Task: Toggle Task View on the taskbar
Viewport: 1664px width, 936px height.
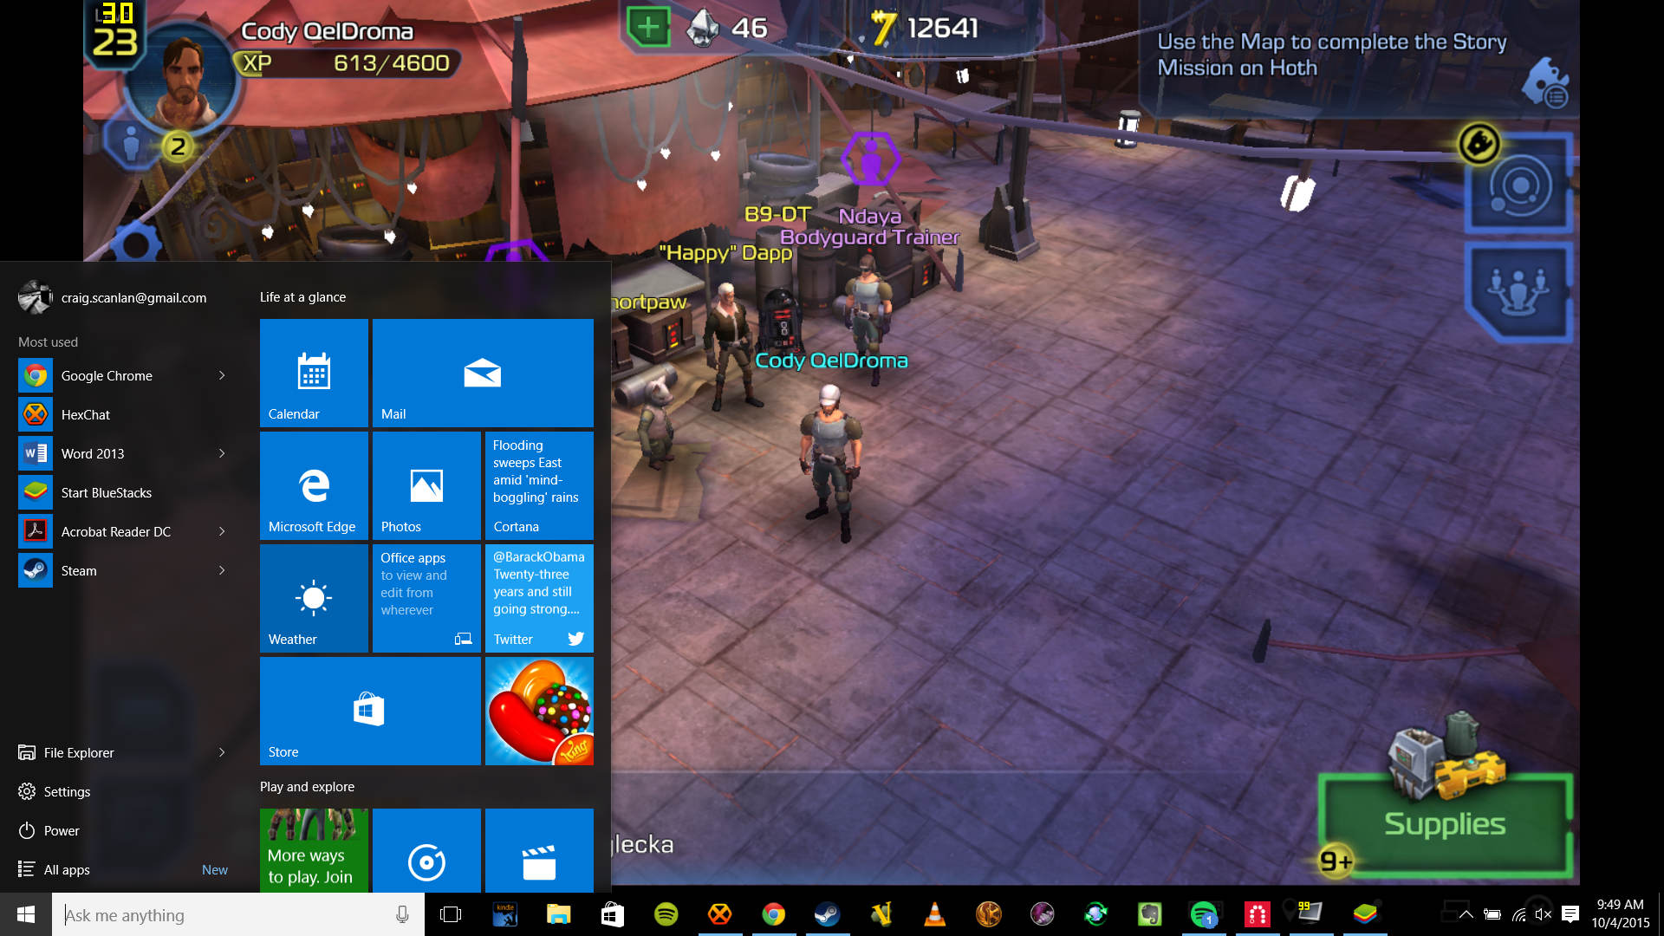Action: [451, 914]
